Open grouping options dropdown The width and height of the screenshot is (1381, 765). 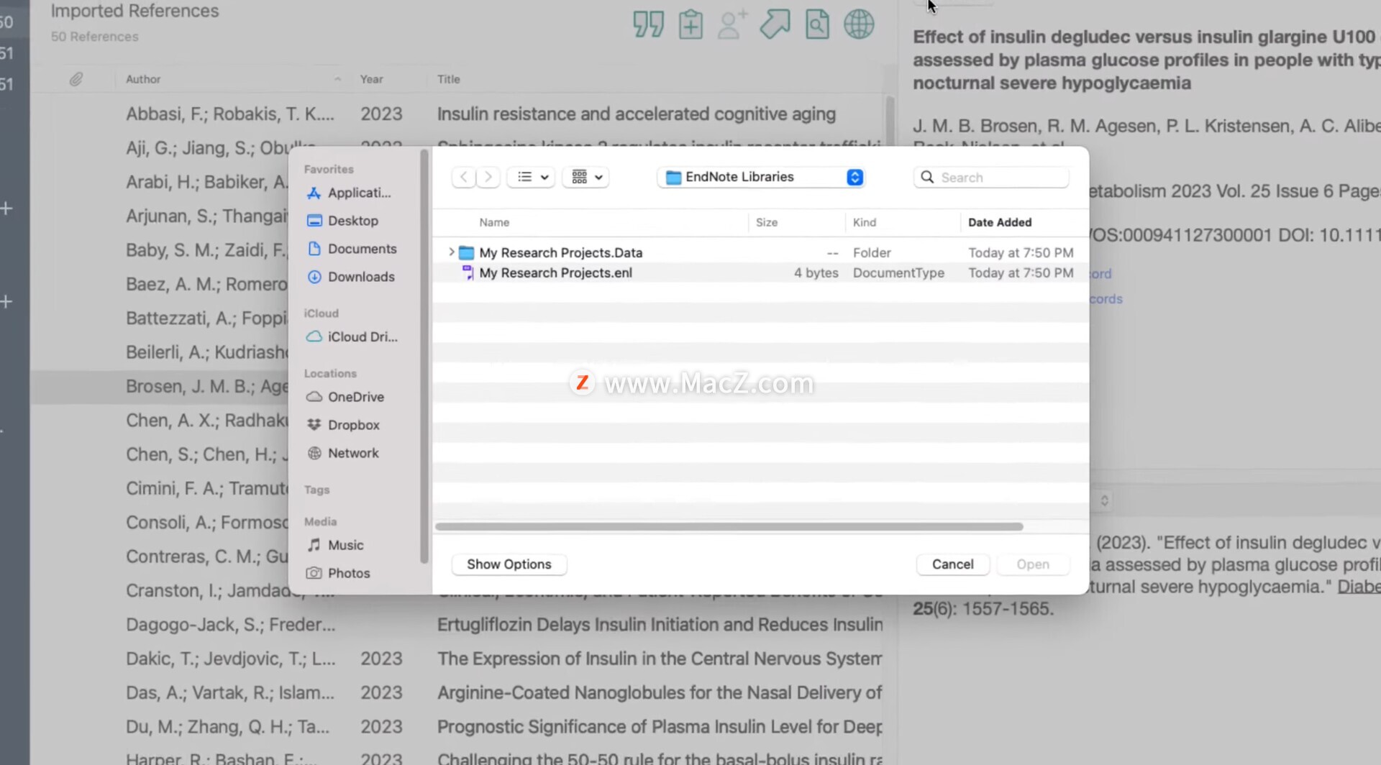[x=586, y=177]
